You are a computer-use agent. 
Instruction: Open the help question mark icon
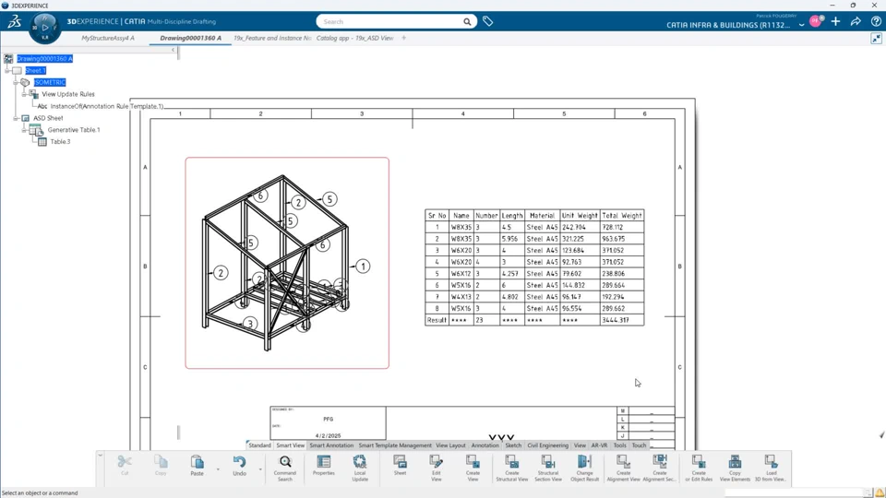tap(876, 21)
